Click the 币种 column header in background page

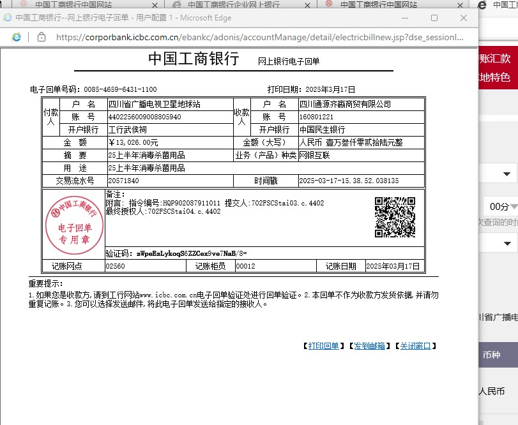(x=492, y=355)
